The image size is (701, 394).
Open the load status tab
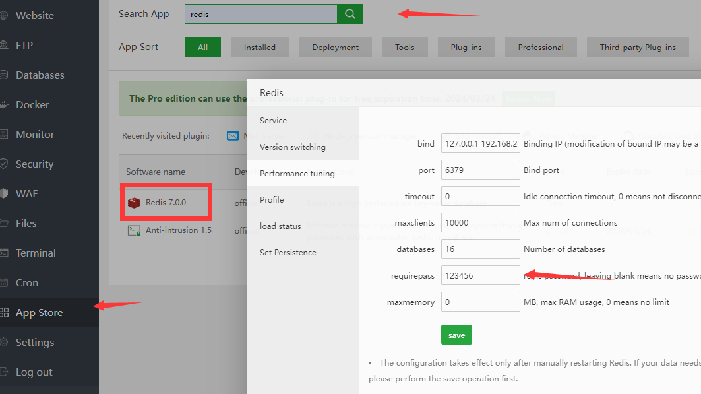coord(280,226)
